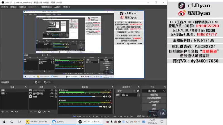Viewport: 223px width, 125px height.
Task: Toggle 工作室模式 studio mode
Action: pos(154,102)
